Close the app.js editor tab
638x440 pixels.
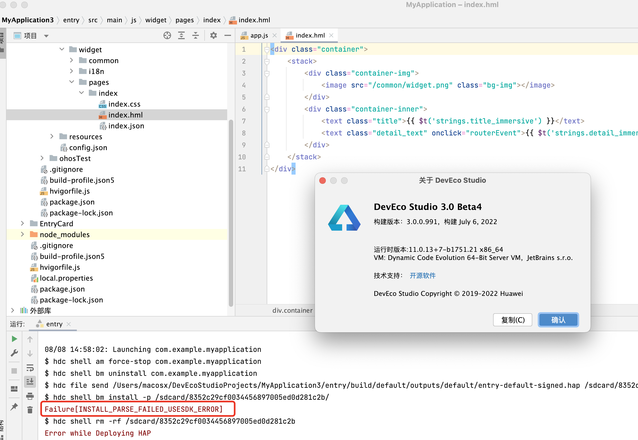[x=275, y=35]
